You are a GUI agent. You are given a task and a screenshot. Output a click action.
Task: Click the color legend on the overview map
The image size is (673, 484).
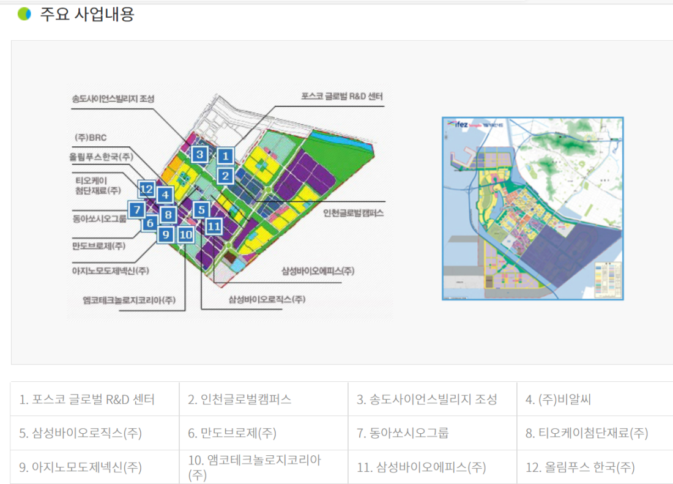pyautogui.click(x=608, y=280)
